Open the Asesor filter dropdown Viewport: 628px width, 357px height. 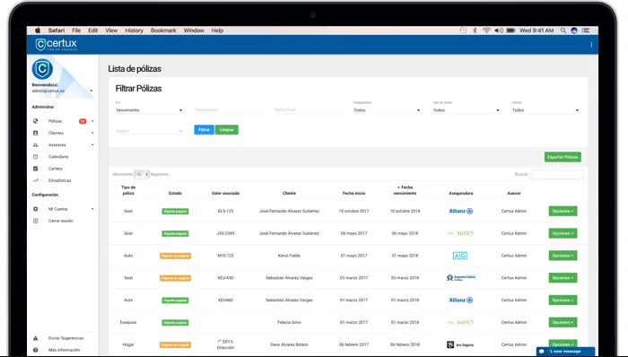tap(149, 131)
